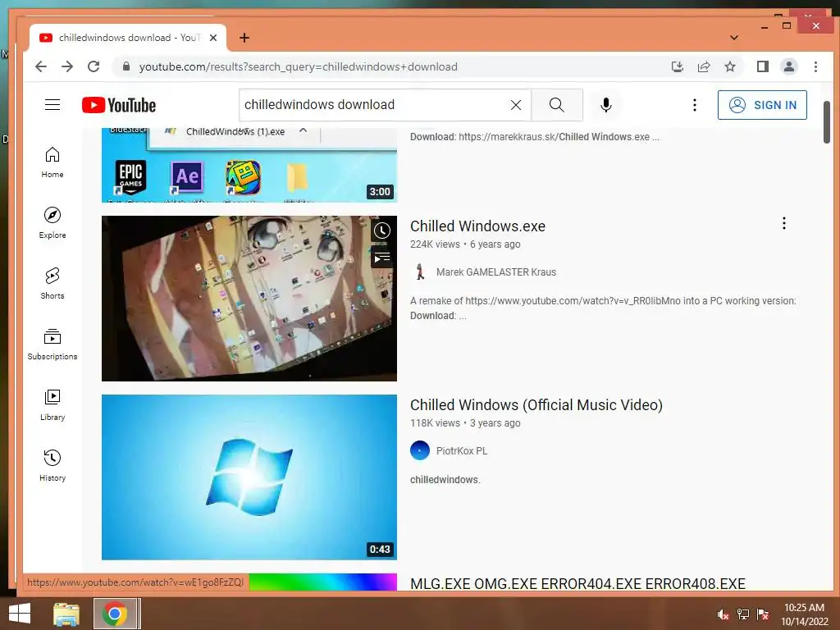Click the rainbow gradient thumbnail at bottom
The image size is (840, 630).
pyautogui.click(x=323, y=582)
